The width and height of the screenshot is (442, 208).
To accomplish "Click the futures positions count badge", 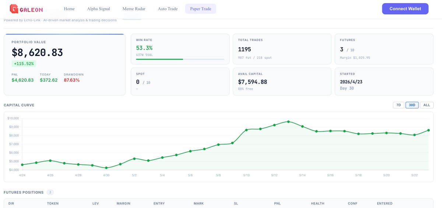I will pyautogui.click(x=50, y=192).
